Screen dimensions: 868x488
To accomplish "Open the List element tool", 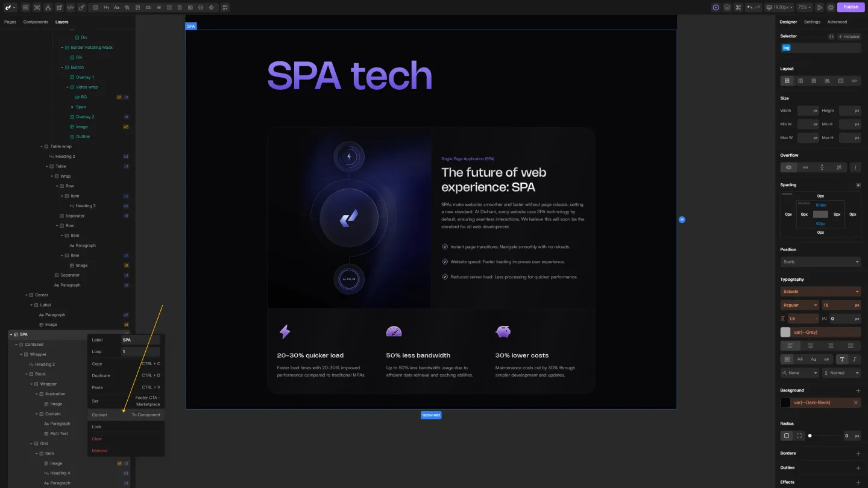I will pos(159,7).
